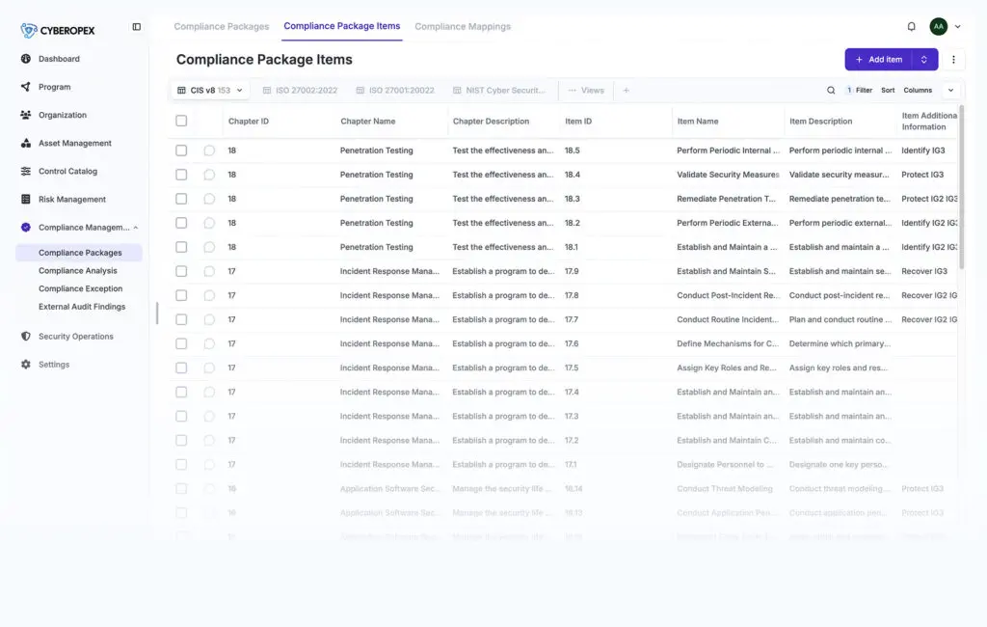
Task: Toggle the select-all header checkbox
Action: point(181,121)
